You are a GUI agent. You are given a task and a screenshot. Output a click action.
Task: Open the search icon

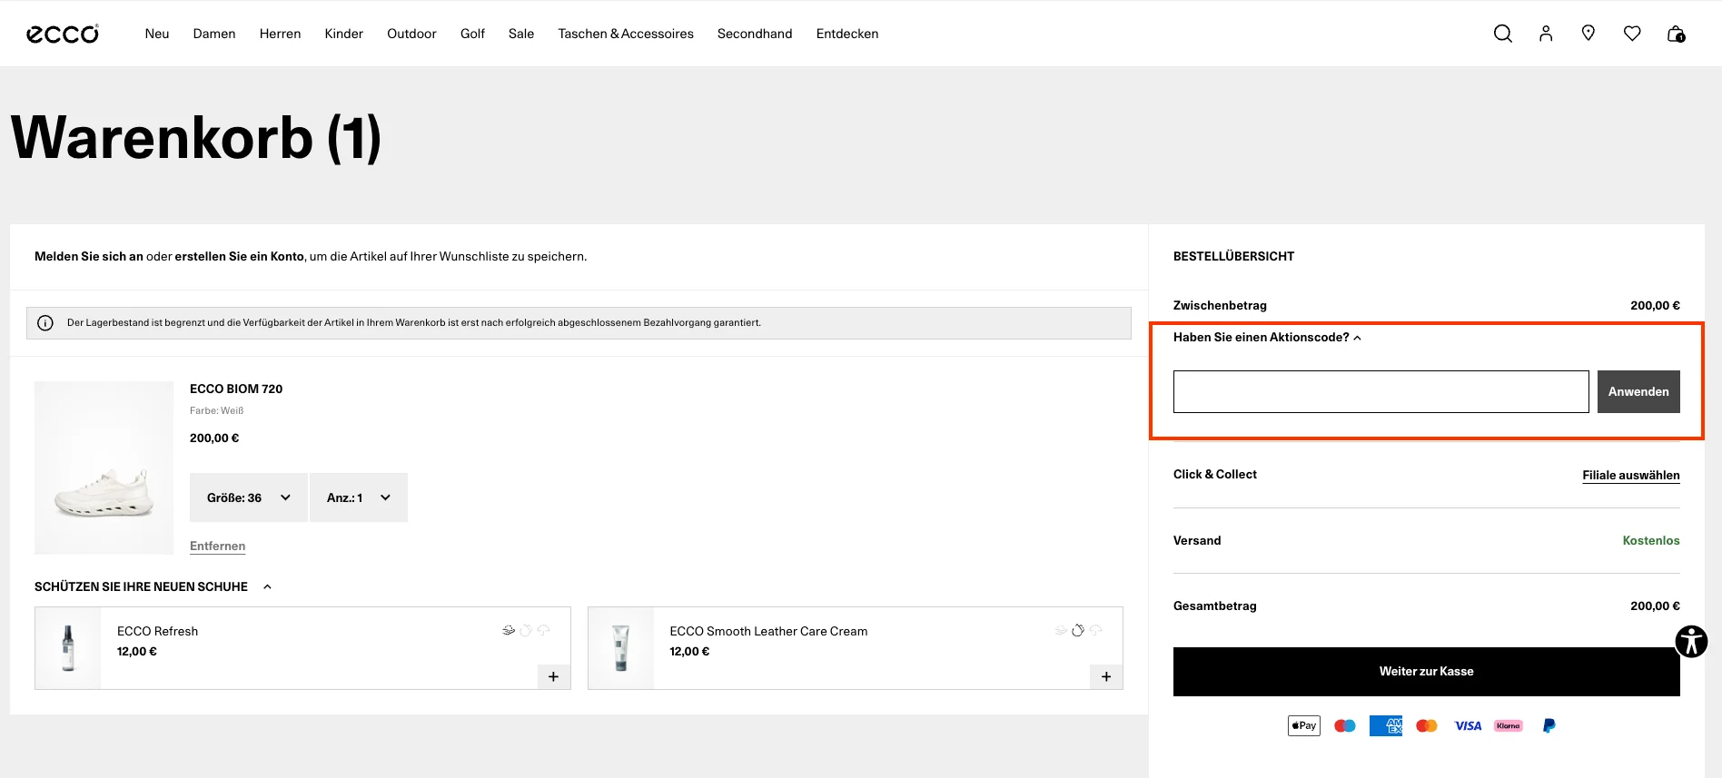pos(1503,34)
